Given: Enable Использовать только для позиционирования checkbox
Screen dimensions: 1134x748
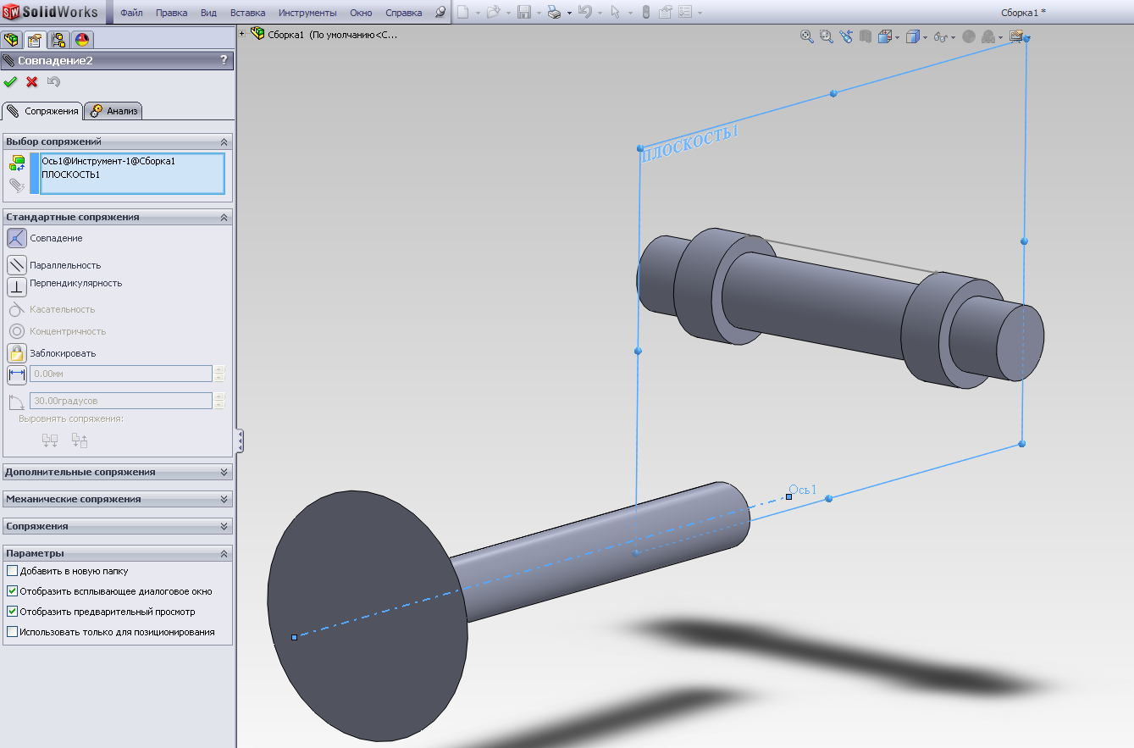Looking at the screenshot, I should pos(12,632).
